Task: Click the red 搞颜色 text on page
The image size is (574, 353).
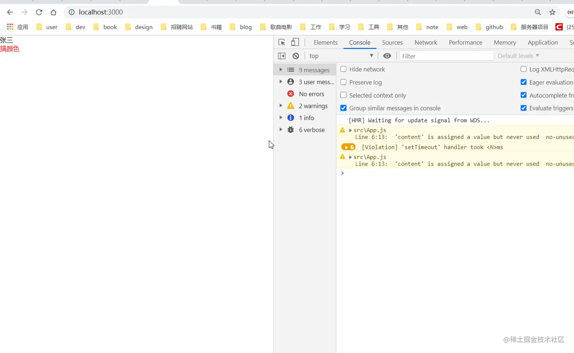Action: pyautogui.click(x=9, y=49)
